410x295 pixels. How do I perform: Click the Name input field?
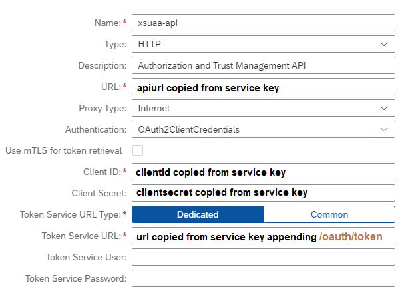pos(264,23)
